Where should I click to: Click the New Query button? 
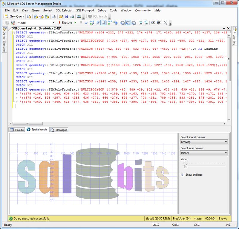[14, 16]
